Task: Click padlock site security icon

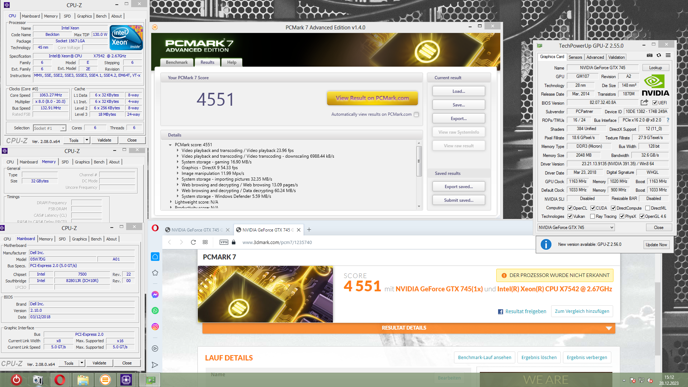Action: click(234, 242)
